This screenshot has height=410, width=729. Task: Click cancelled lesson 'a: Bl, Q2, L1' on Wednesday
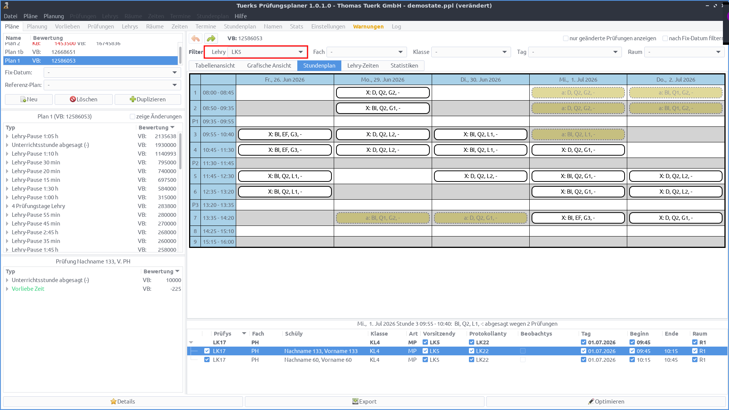pyautogui.click(x=578, y=134)
